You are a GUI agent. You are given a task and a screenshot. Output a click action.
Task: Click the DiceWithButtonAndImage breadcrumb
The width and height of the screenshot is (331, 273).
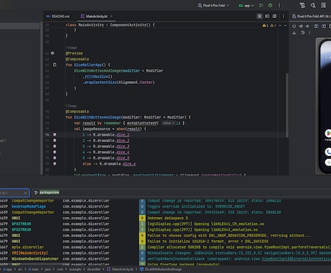pyautogui.click(x=160, y=269)
